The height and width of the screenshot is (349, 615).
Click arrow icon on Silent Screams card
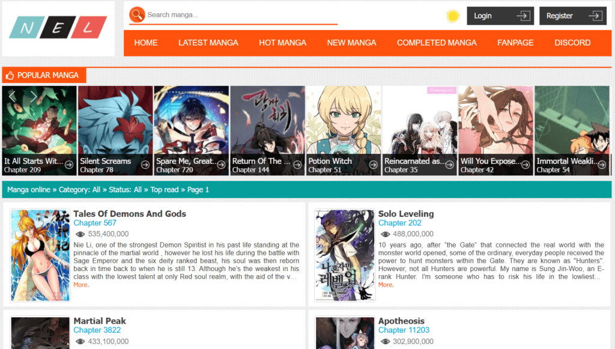coord(145,165)
